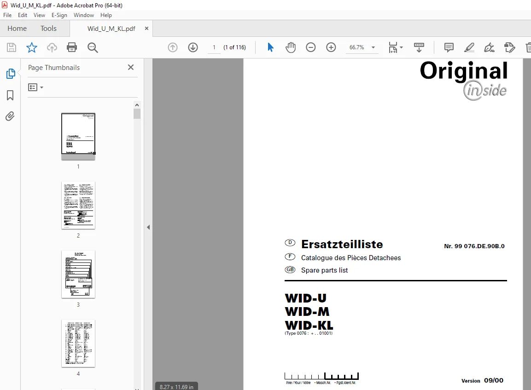Open the Sign document pen tool
This screenshot has height=390, width=531.
pos(490,47)
